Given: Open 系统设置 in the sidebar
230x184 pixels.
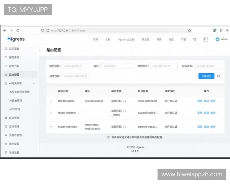Looking at the screenshot, I should [x=20, y=153].
